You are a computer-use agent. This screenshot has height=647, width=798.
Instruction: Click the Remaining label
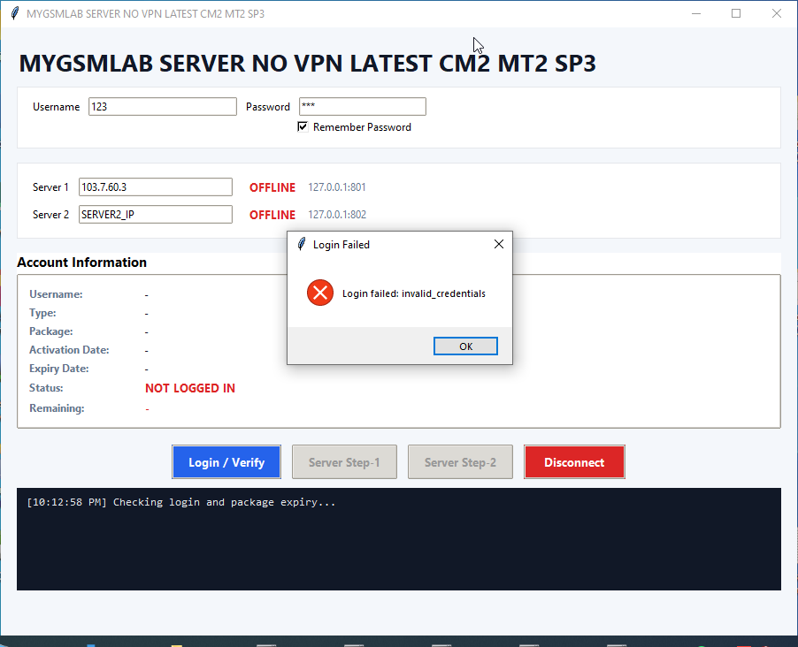click(57, 408)
